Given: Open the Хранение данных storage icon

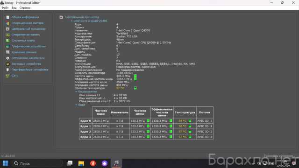Looking at the screenshot, I should (7, 52).
